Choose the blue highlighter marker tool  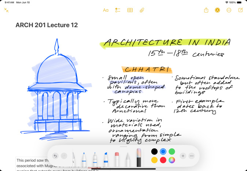click(x=106, y=158)
